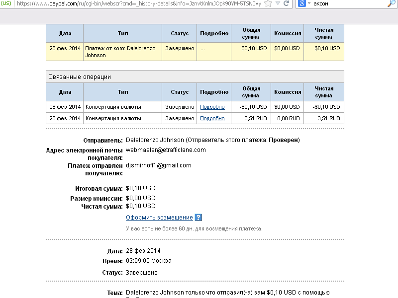The height and width of the screenshot is (298, 398).
Task: Click the 0,00 RUB commission cell
Action: click(x=288, y=118)
